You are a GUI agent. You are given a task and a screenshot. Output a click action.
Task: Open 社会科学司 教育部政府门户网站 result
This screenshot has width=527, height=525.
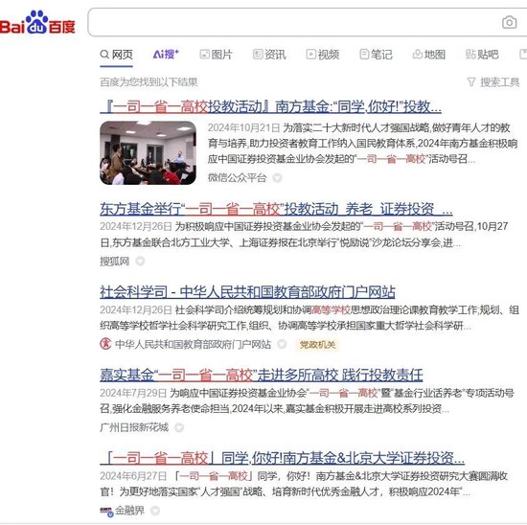[247, 292]
